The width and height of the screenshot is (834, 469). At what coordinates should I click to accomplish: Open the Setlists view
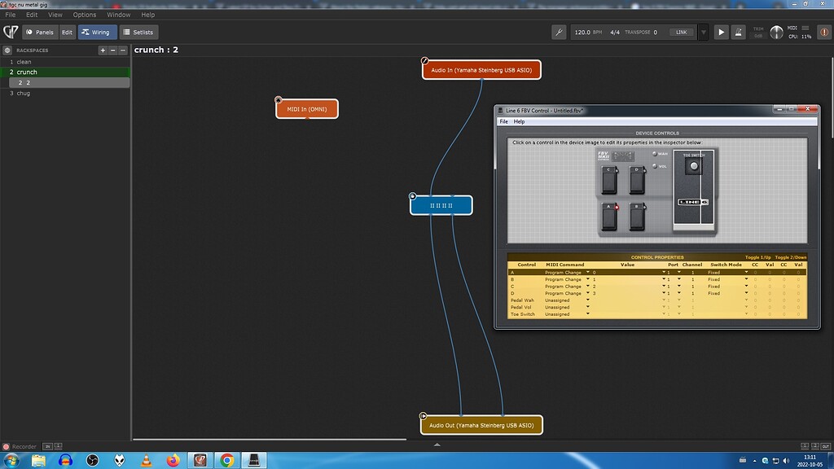point(138,32)
